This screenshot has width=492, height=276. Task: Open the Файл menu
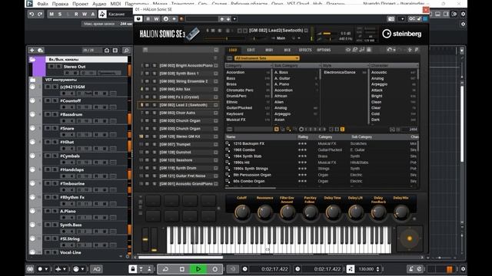(42, 4)
